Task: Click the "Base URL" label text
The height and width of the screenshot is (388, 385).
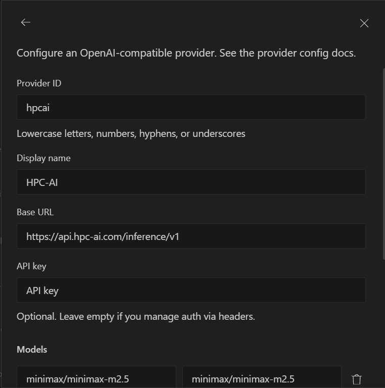Action: (x=35, y=212)
